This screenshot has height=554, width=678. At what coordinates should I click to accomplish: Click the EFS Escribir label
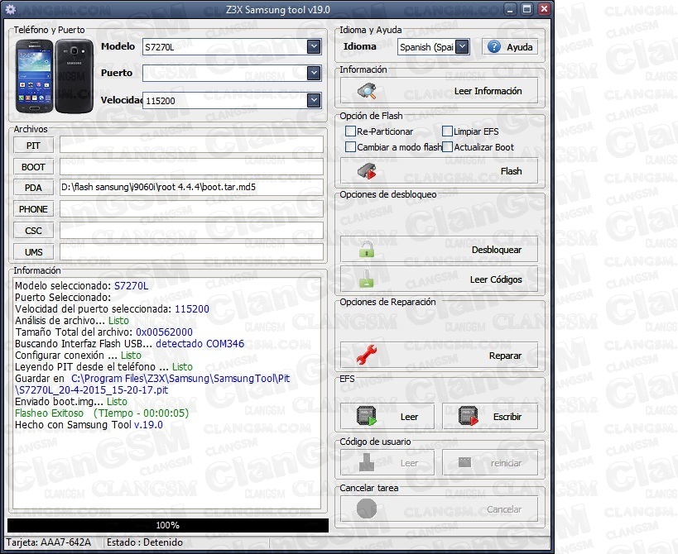pyautogui.click(x=507, y=417)
